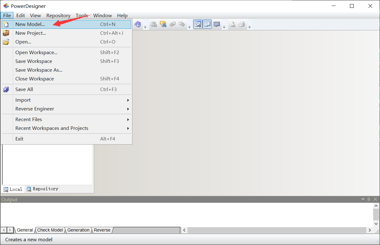Image resolution: width=380 pixels, height=245 pixels.
Task: Choose Exit from the File menu
Action: tap(66, 139)
